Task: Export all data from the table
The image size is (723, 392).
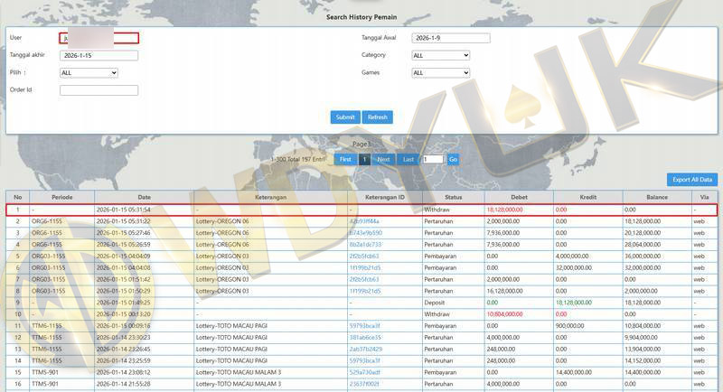Action: [692, 180]
